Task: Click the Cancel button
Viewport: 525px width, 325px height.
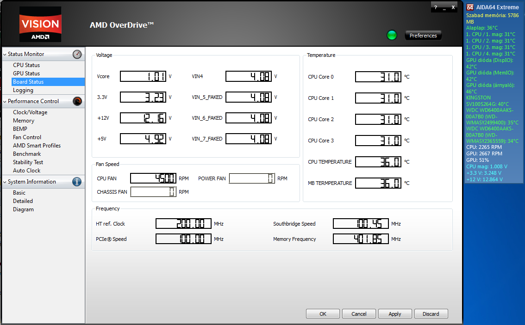Action: [x=359, y=314]
